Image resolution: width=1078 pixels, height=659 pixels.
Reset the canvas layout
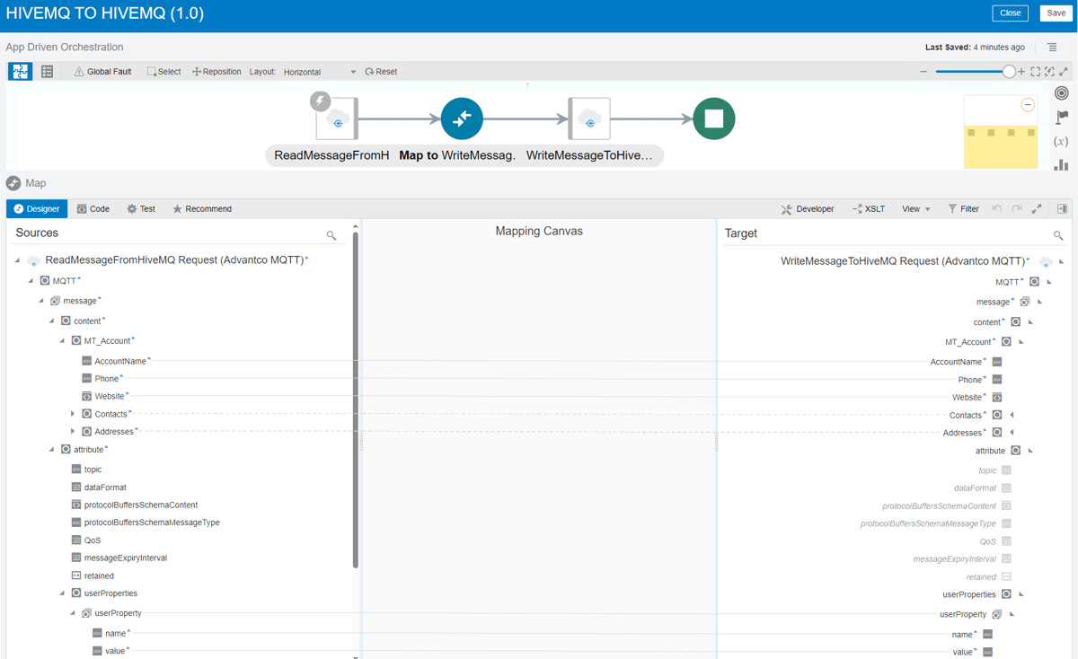[381, 72]
